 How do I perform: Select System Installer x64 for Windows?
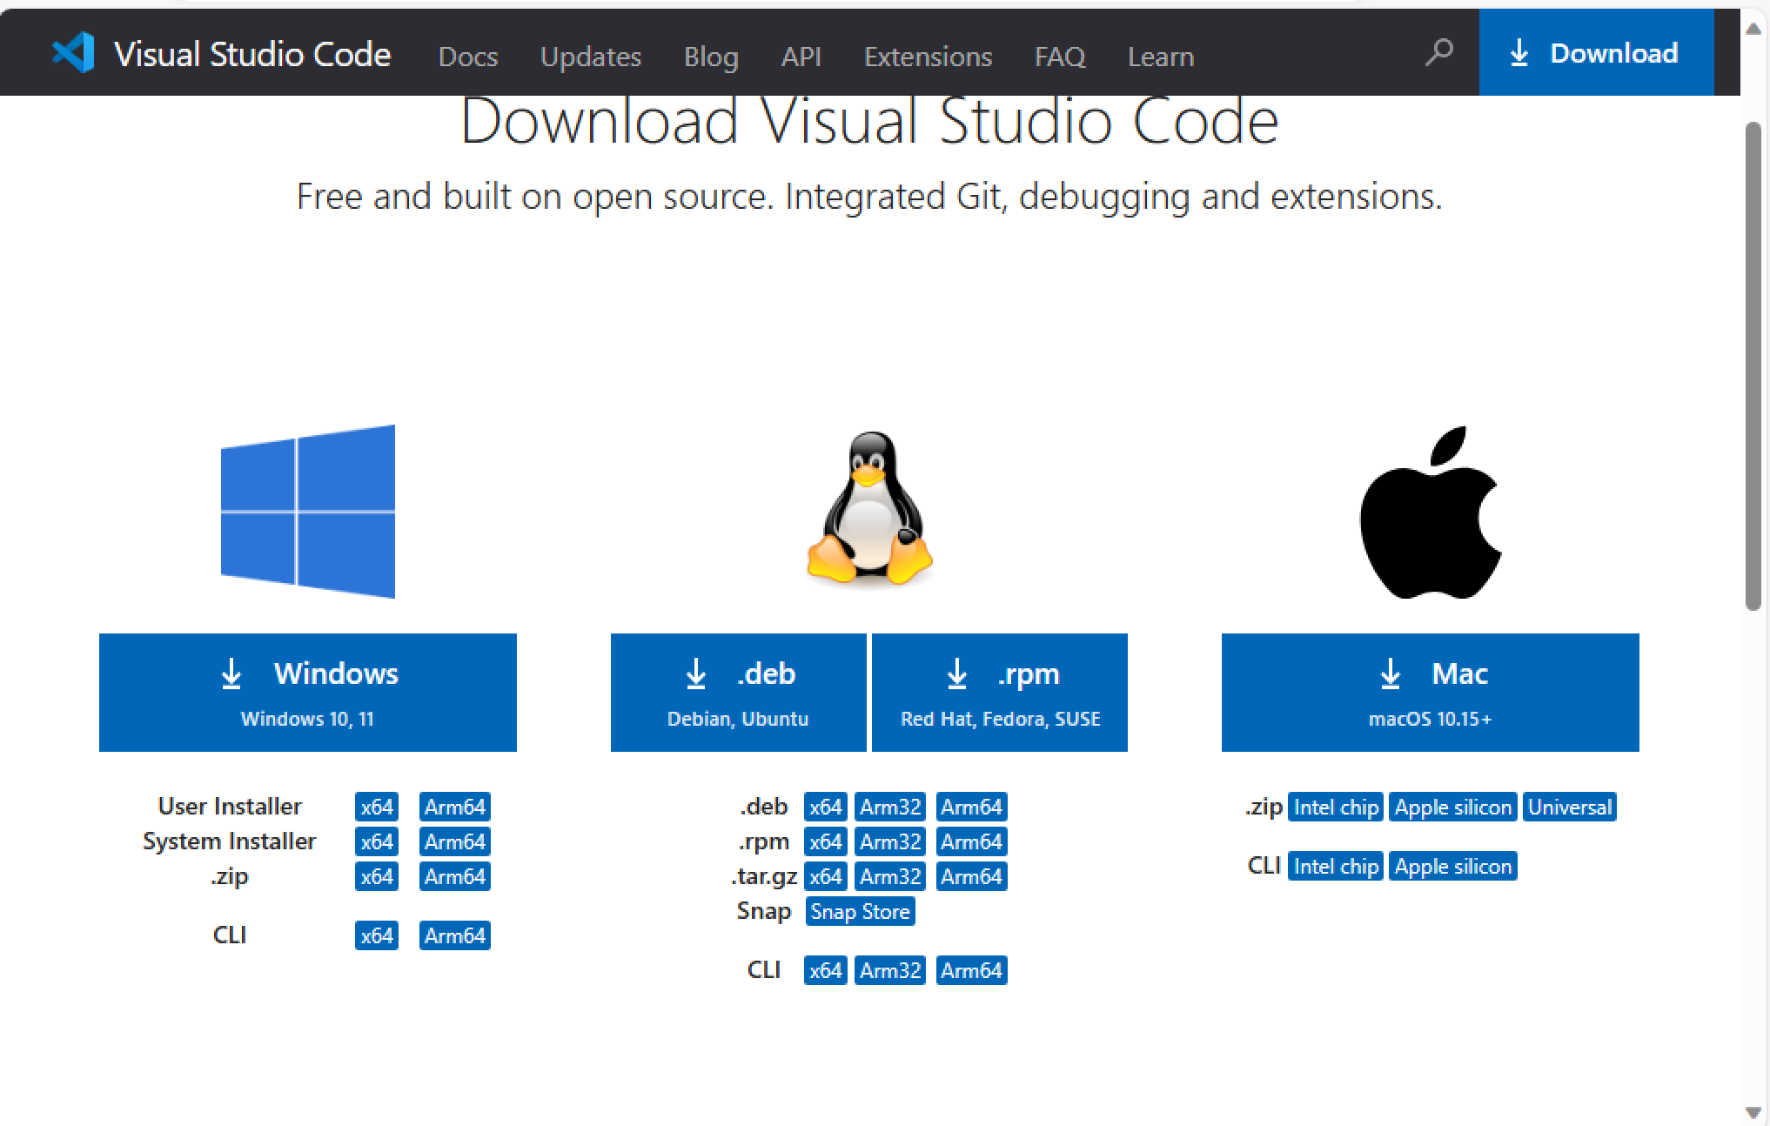point(377,841)
